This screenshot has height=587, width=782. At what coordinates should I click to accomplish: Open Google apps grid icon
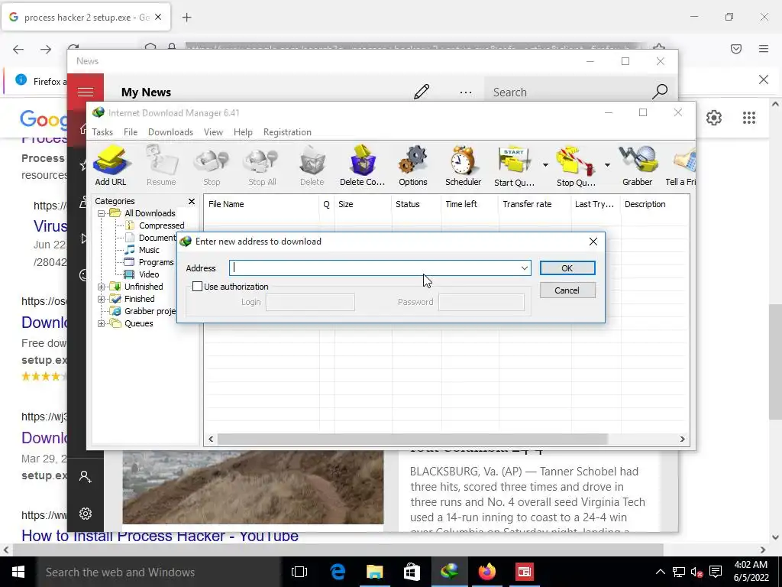[x=749, y=118]
